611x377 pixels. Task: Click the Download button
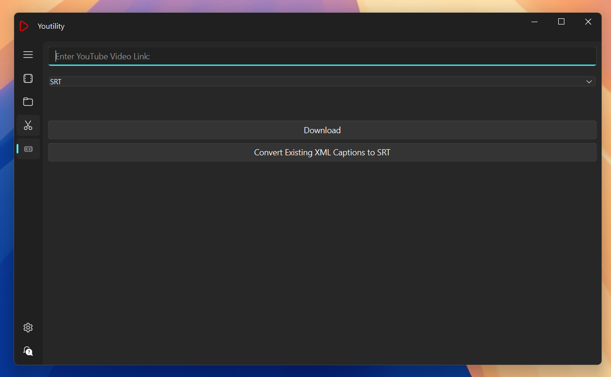pos(322,130)
